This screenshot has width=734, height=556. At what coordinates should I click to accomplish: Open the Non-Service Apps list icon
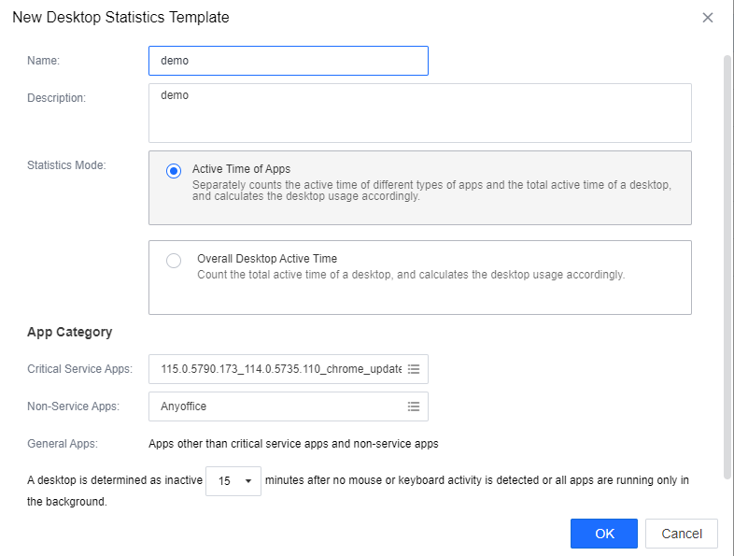[414, 406]
